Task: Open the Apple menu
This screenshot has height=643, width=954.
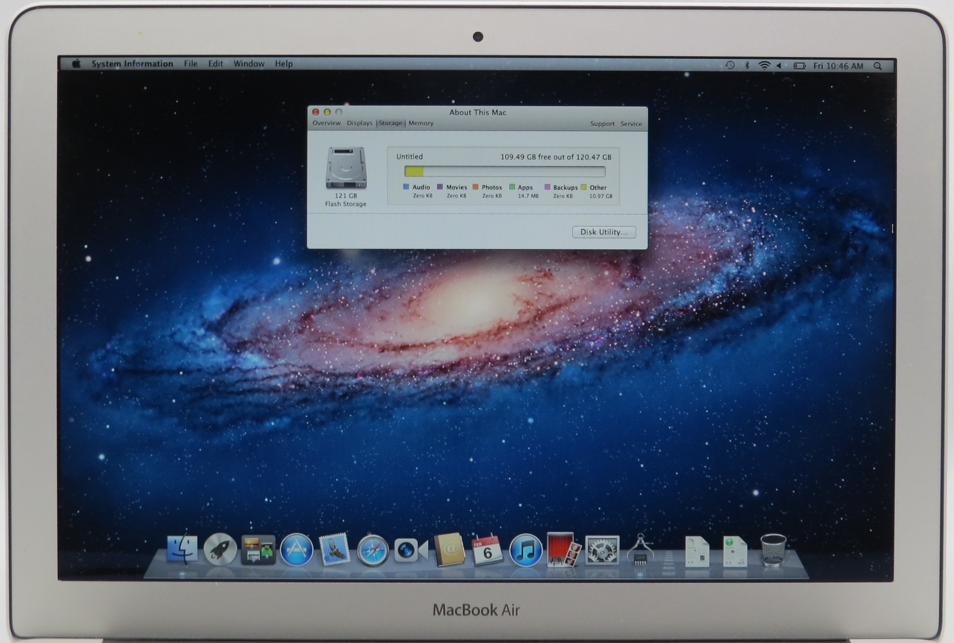Action: 76,64
